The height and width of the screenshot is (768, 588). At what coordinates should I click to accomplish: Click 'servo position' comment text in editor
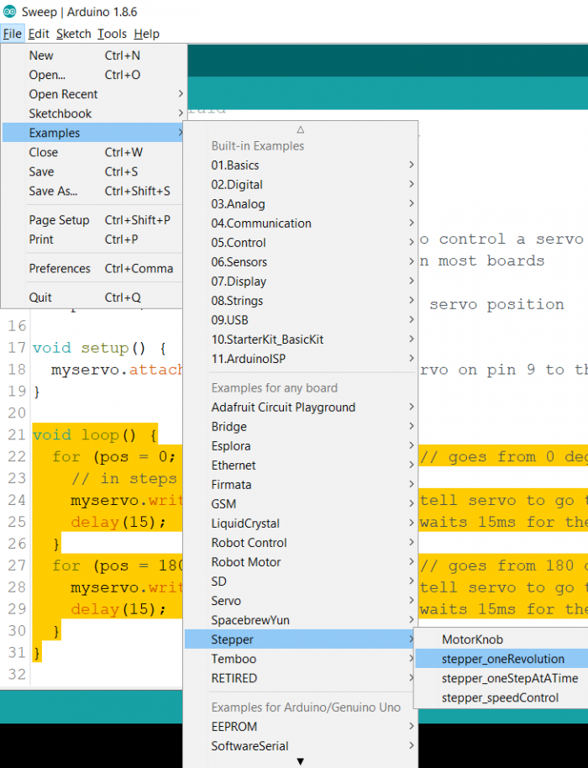pos(497,305)
